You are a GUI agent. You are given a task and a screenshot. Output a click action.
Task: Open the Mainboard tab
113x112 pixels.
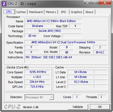click(x=36, y=12)
